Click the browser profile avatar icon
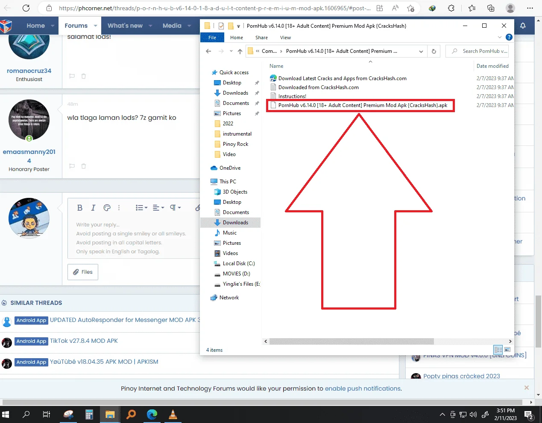The width and height of the screenshot is (542, 423). point(510,8)
